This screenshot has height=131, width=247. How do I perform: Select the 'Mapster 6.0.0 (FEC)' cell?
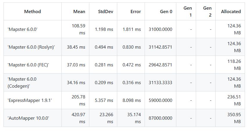pyautogui.click(x=28, y=65)
